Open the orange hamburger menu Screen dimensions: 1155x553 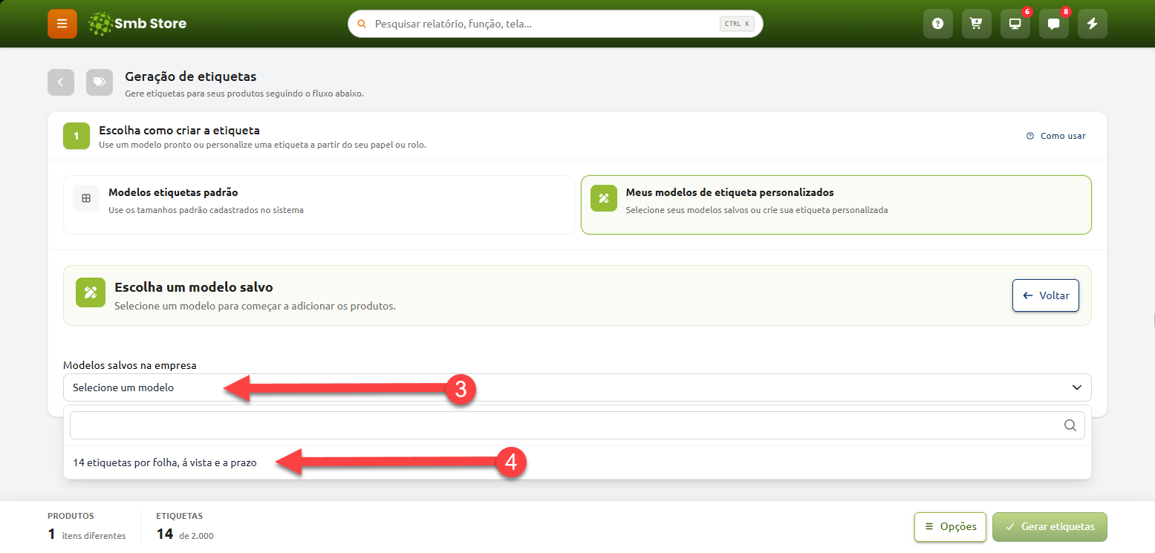pyautogui.click(x=62, y=24)
